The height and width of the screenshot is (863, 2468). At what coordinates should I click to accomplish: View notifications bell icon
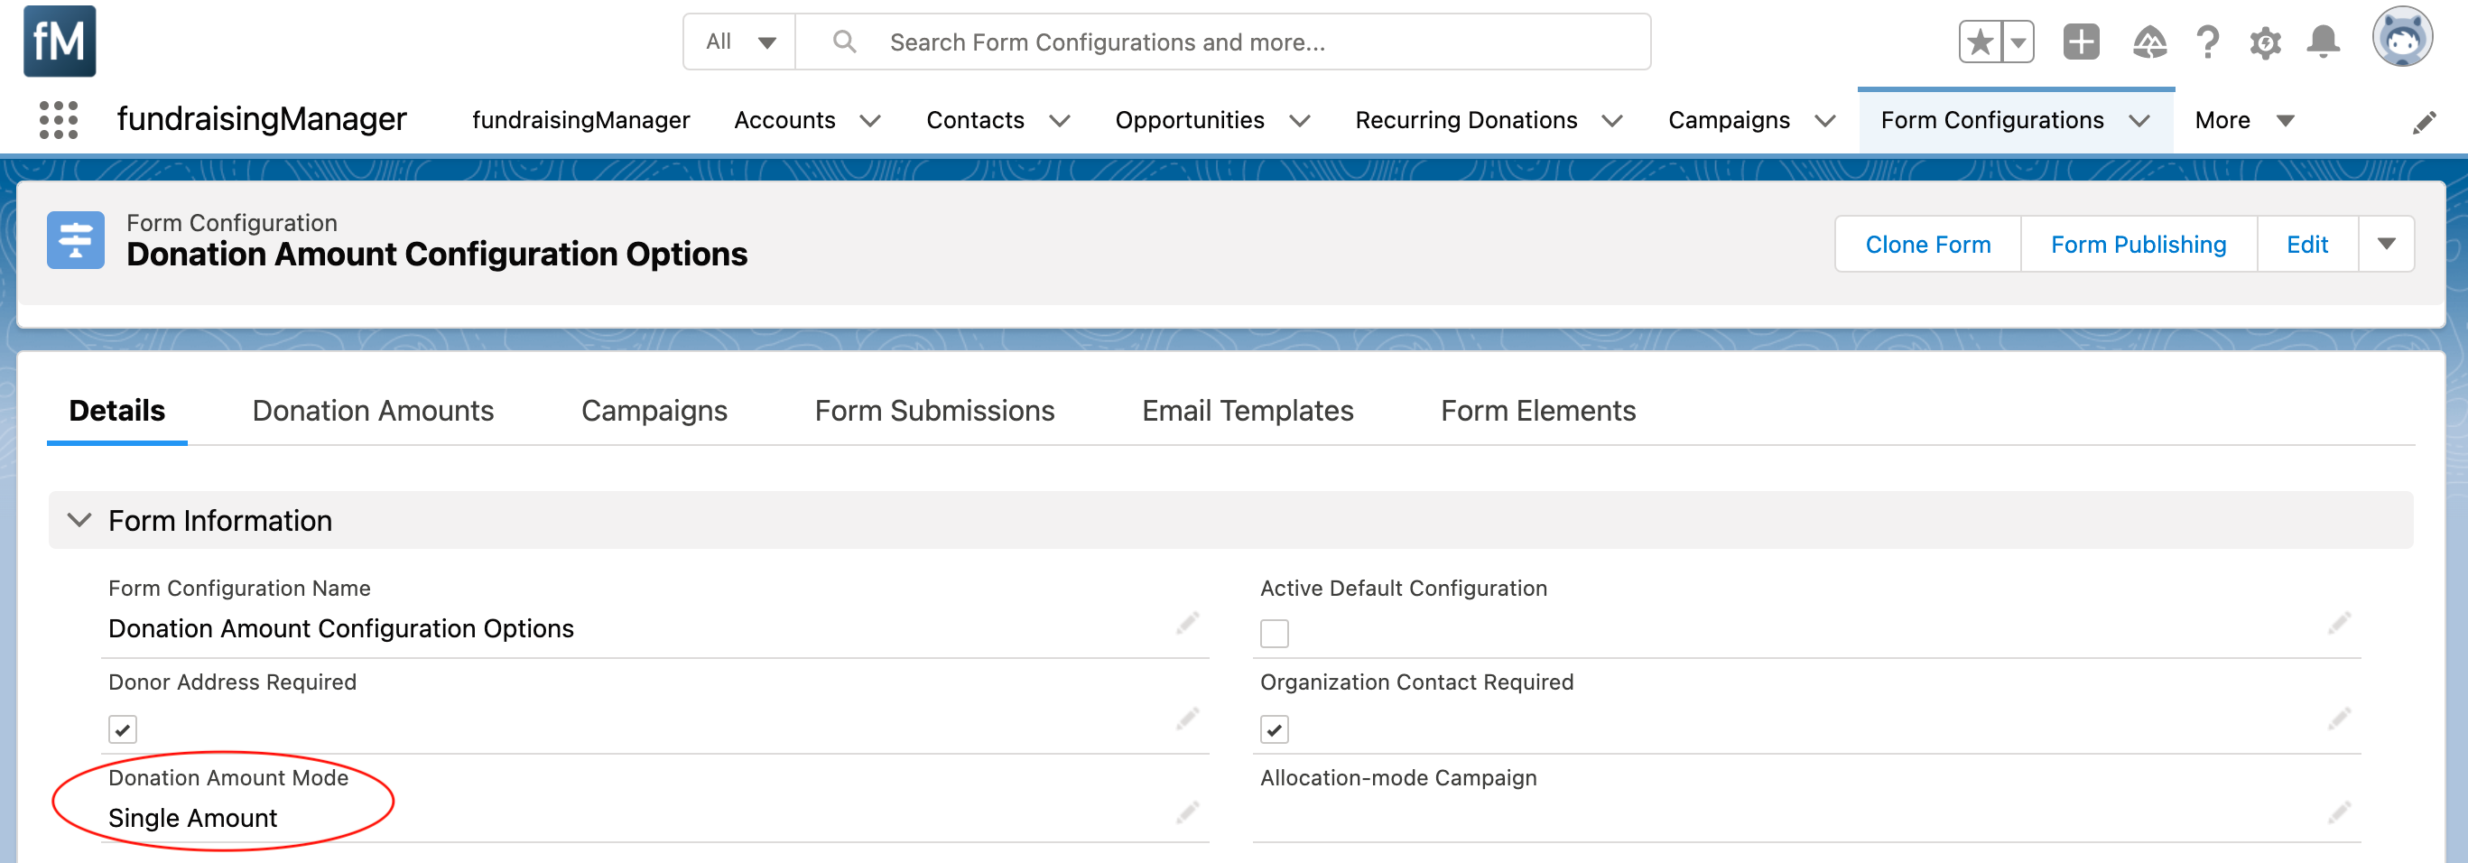point(2323,42)
